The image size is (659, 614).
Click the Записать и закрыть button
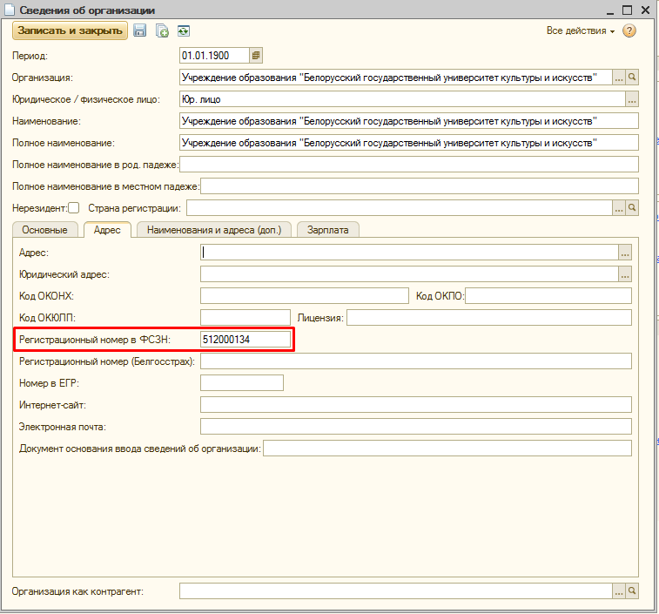pos(70,30)
